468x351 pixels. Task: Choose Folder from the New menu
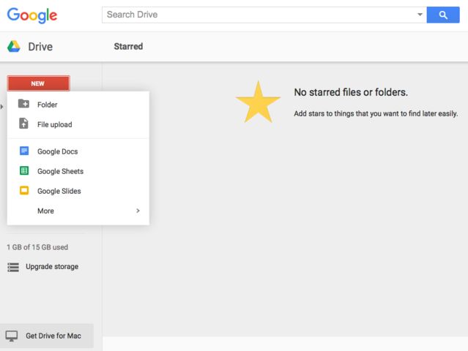point(78,105)
